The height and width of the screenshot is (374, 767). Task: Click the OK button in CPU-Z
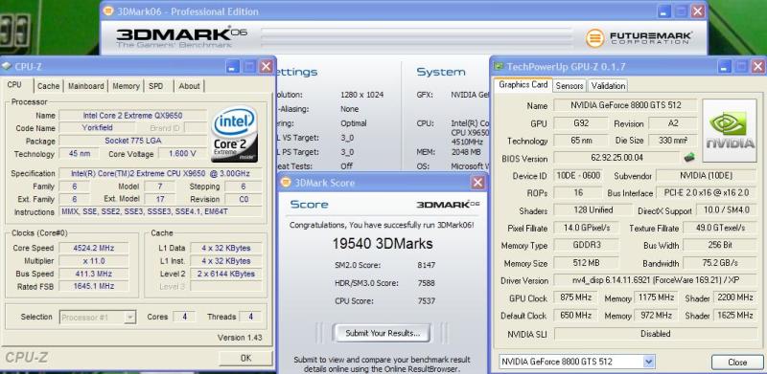tap(245, 358)
